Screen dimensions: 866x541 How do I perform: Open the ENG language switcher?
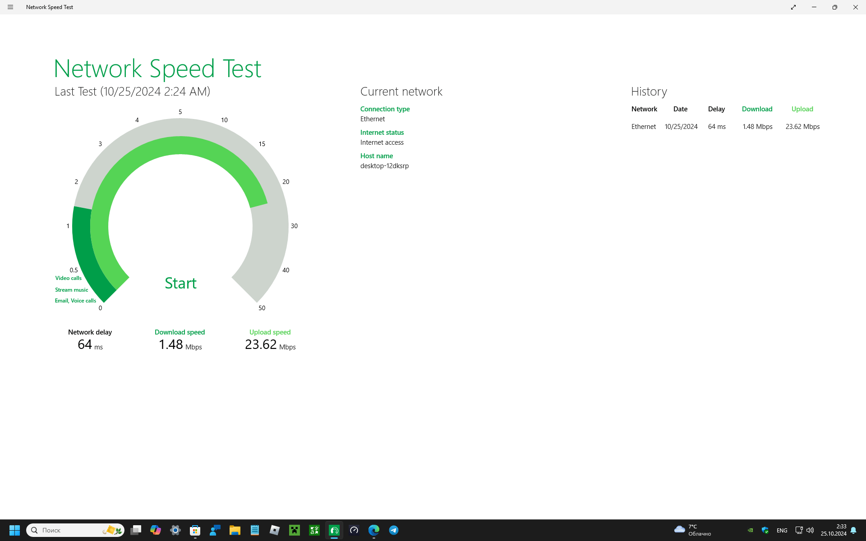(x=782, y=531)
